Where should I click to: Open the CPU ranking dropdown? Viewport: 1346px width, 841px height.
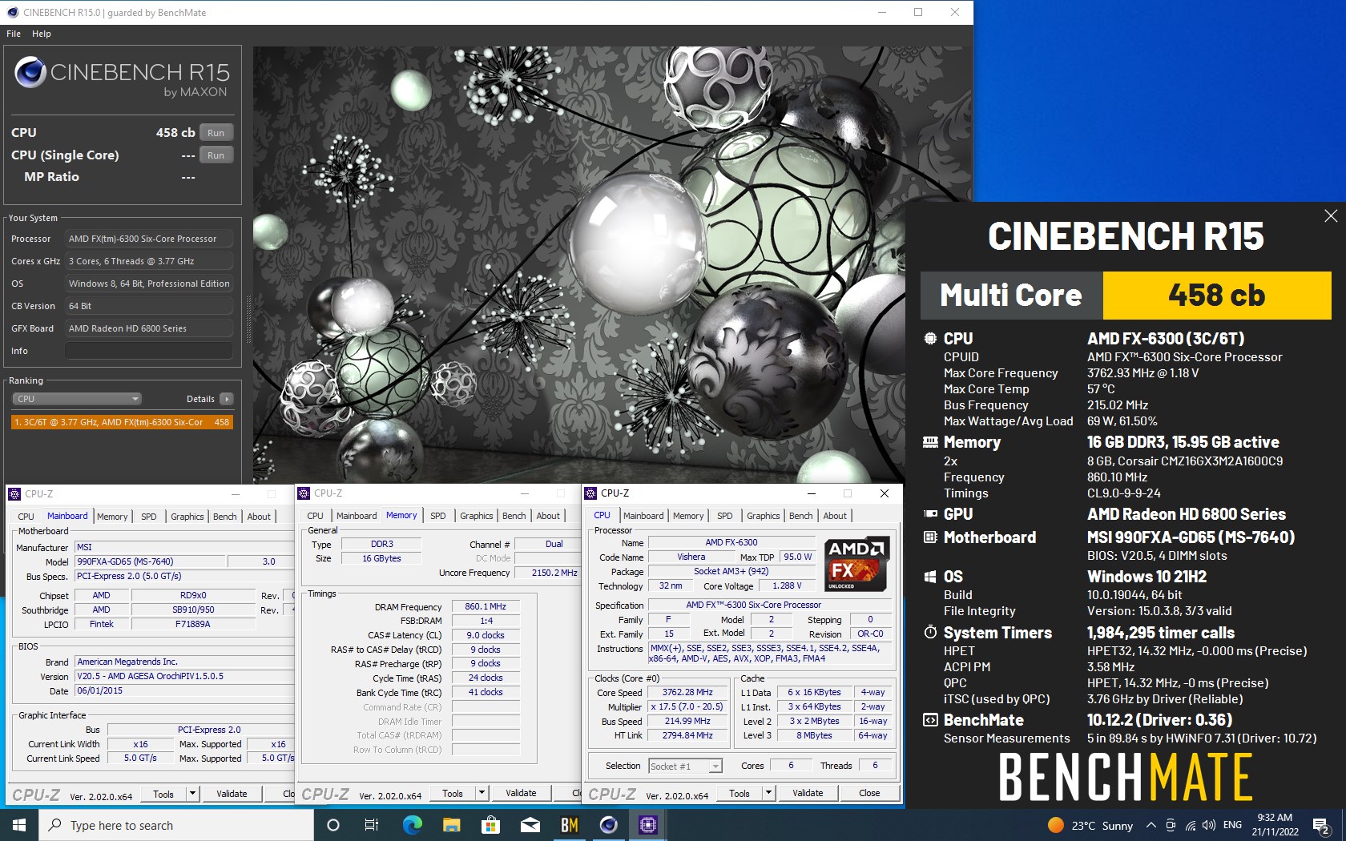(77, 399)
